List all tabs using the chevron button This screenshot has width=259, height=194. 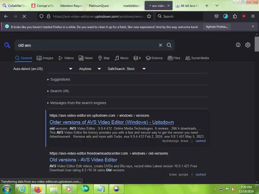[217, 6]
